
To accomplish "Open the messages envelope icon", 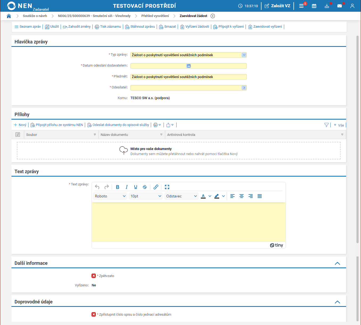I will (339, 6).
